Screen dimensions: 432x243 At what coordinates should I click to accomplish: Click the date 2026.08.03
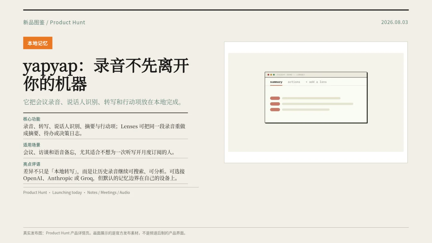click(x=394, y=22)
